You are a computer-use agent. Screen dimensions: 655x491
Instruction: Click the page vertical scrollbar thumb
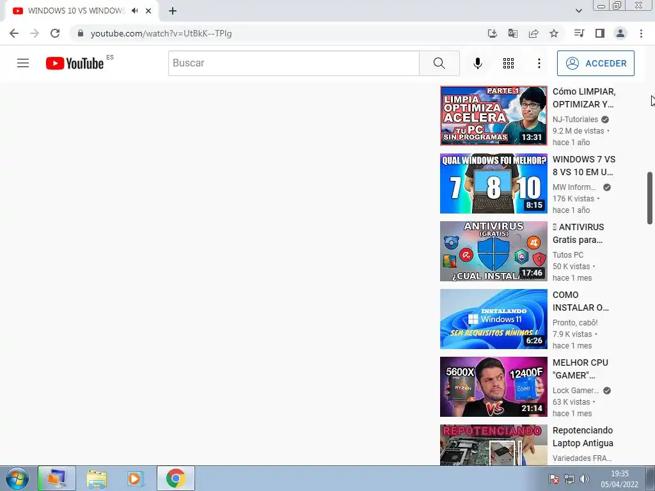coord(650,198)
